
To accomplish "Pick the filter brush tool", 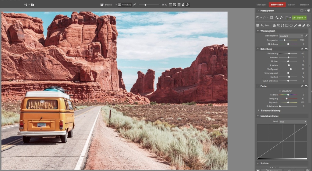I will tap(295, 26).
